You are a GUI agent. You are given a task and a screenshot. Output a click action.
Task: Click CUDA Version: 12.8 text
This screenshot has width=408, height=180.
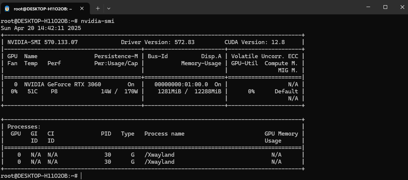[x=255, y=42]
